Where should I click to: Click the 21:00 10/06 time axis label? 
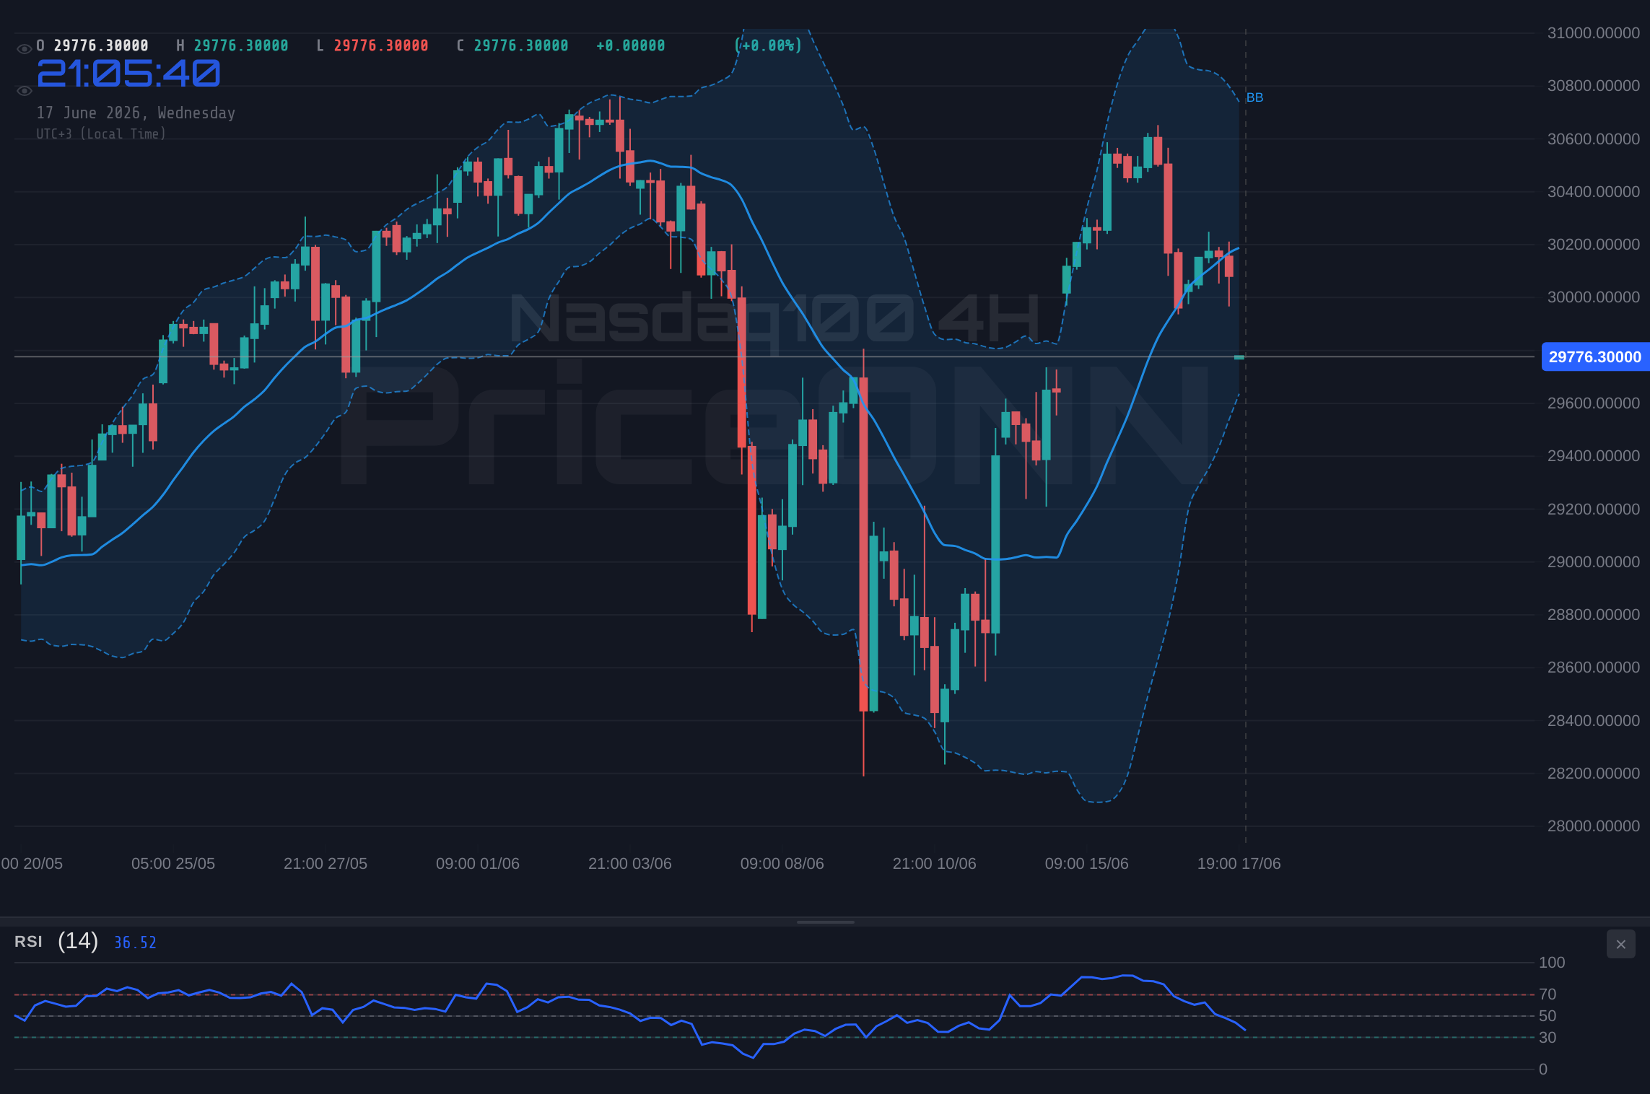coord(934,864)
